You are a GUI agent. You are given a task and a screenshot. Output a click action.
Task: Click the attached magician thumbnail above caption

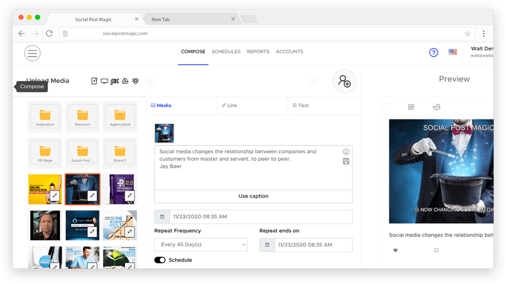pyautogui.click(x=164, y=133)
